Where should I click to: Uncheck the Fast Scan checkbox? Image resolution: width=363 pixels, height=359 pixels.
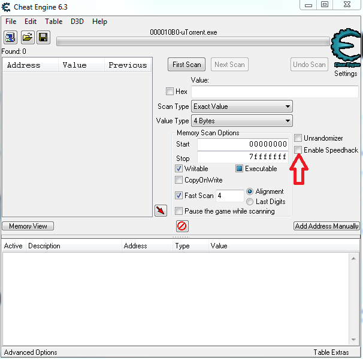pyautogui.click(x=179, y=196)
